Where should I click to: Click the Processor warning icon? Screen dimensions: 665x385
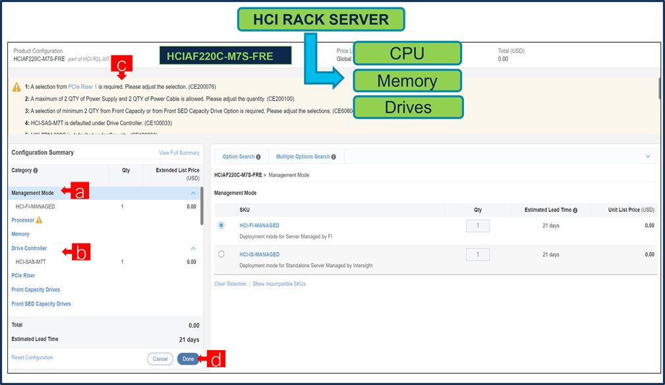click(x=39, y=220)
